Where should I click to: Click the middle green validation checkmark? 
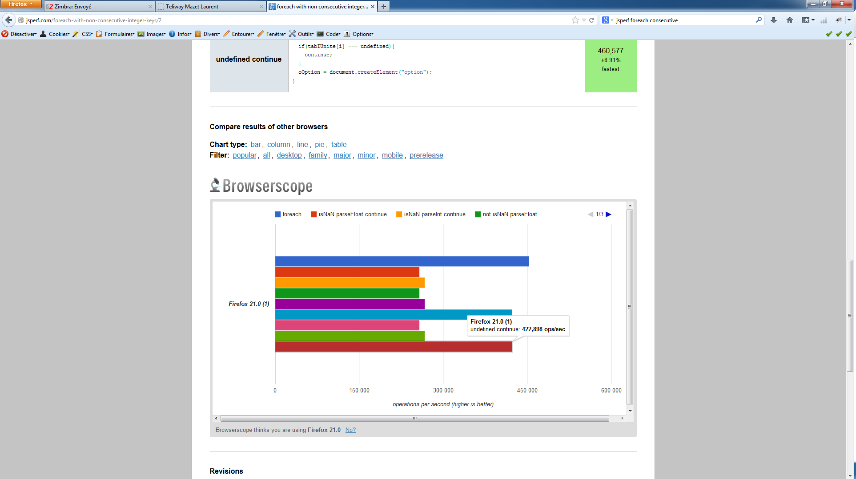[839, 34]
